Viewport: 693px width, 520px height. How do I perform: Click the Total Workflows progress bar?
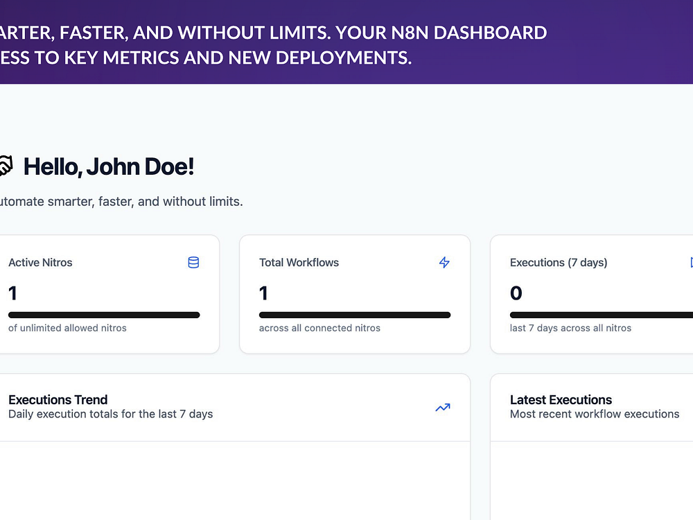pos(355,315)
